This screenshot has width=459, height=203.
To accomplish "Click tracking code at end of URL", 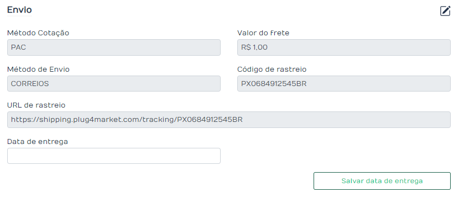I will tap(210, 120).
